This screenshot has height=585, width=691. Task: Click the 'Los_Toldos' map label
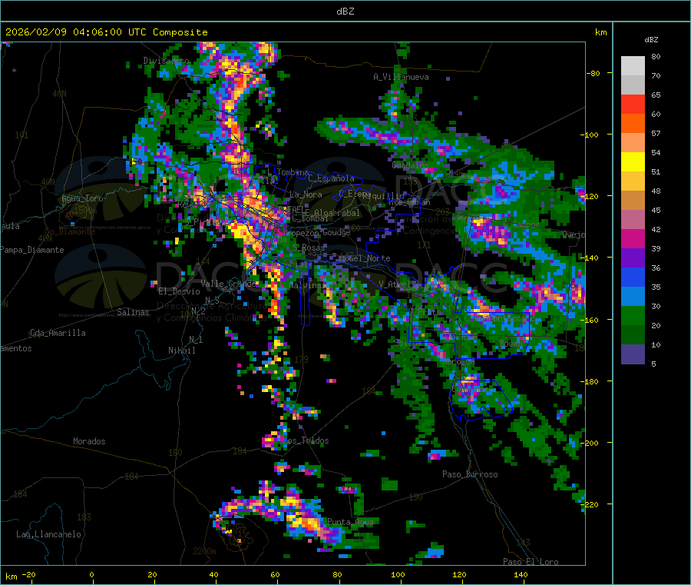[306, 440]
